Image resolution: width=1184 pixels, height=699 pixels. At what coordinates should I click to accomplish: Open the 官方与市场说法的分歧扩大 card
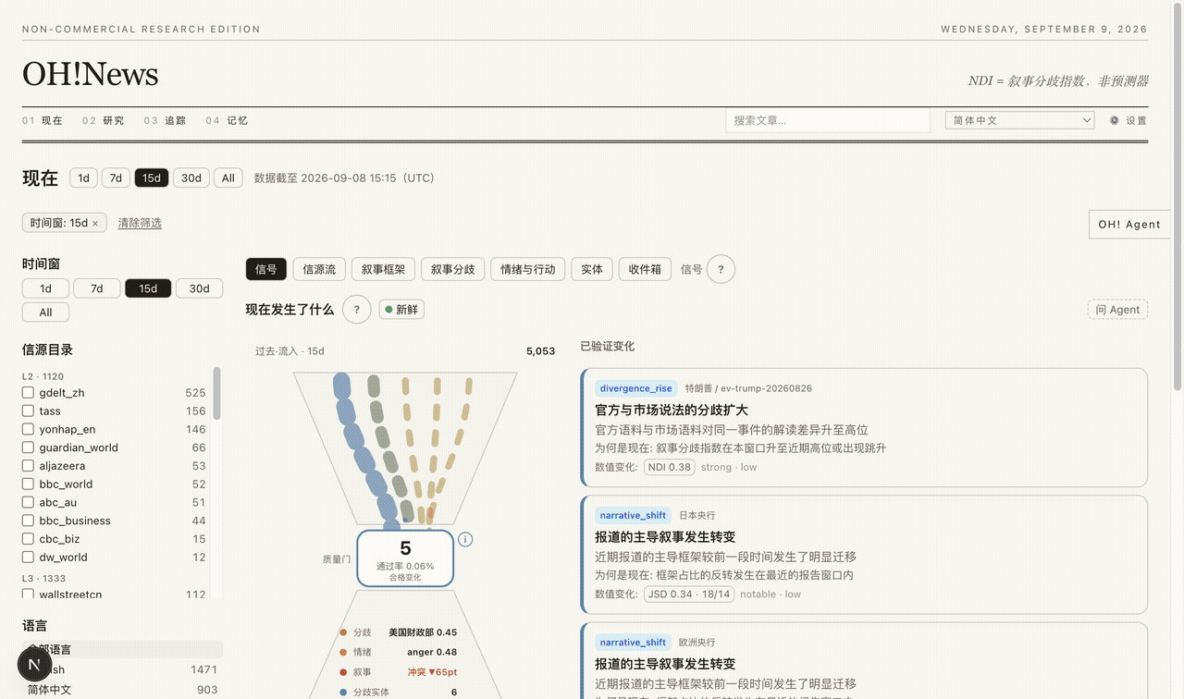865,427
